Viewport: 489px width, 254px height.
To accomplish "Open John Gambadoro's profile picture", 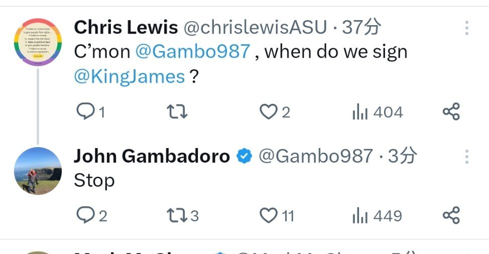I will point(38,171).
